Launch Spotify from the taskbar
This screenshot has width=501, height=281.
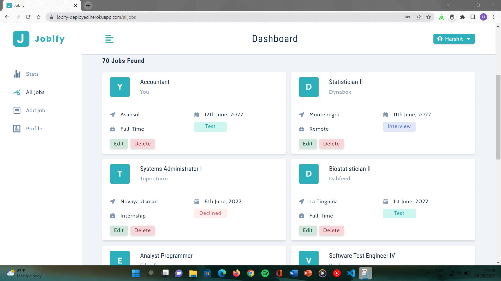tap(265, 273)
